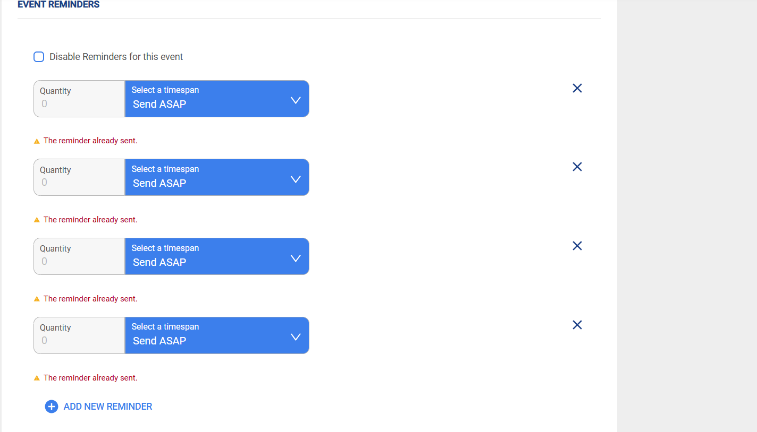Click the ADD NEW REMINDER text link
The width and height of the screenshot is (757, 432).
[x=108, y=407]
